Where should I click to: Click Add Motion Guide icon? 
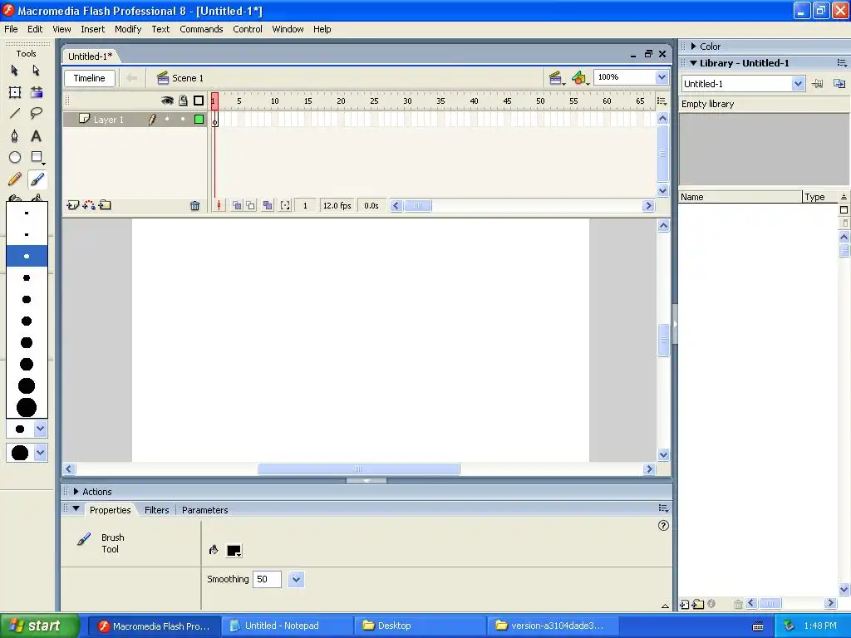(89, 205)
